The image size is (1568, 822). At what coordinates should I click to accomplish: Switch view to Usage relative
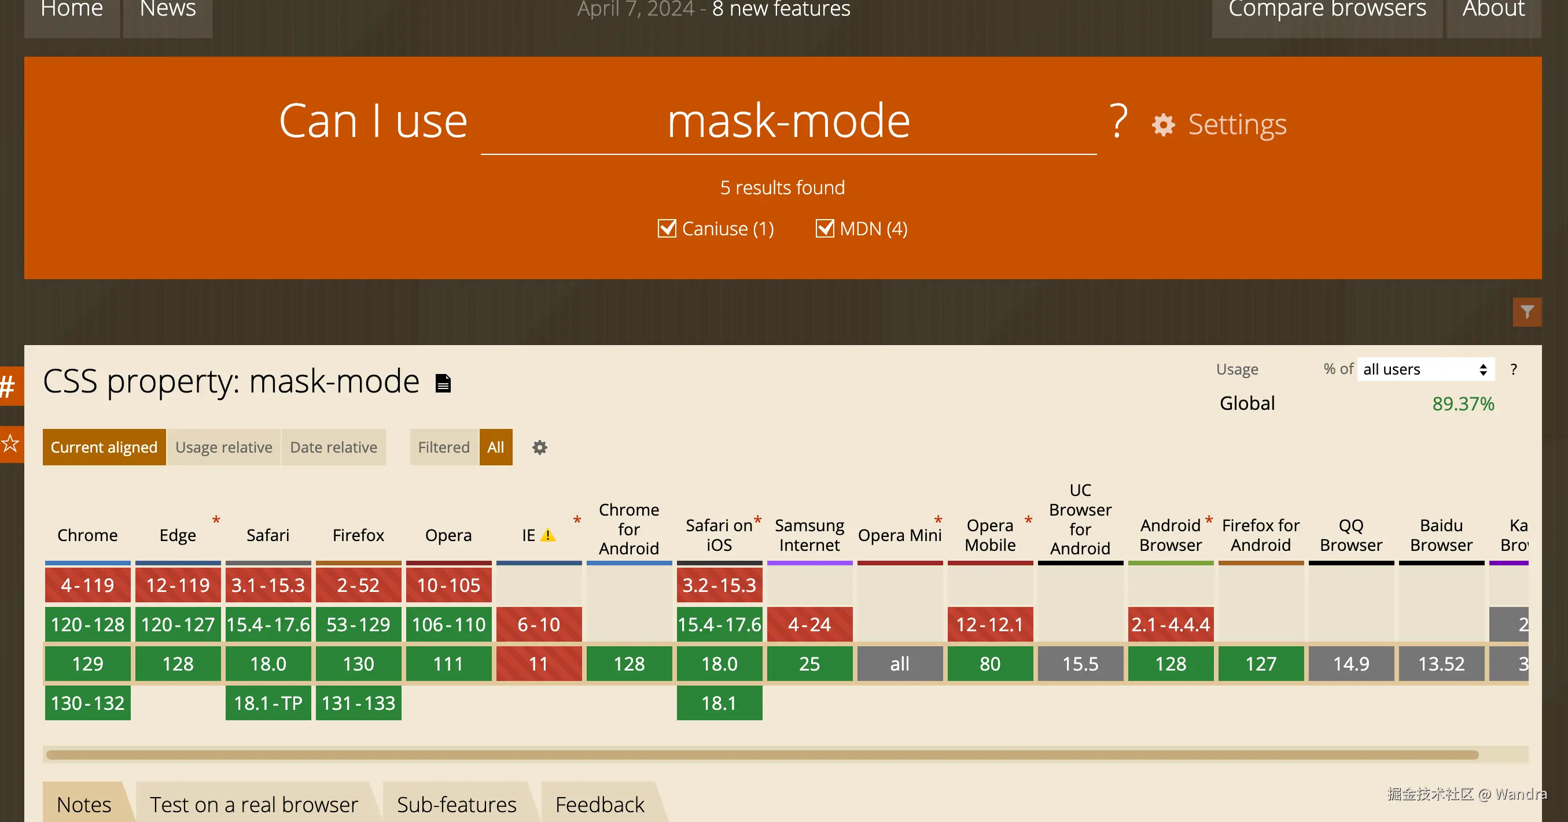[223, 447]
